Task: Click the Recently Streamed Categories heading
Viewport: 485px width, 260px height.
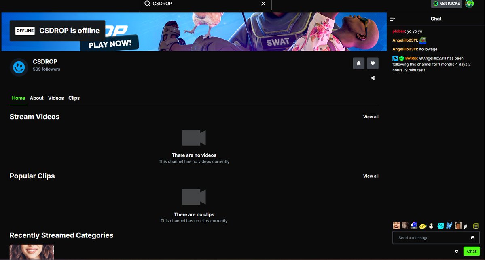Action: point(61,235)
